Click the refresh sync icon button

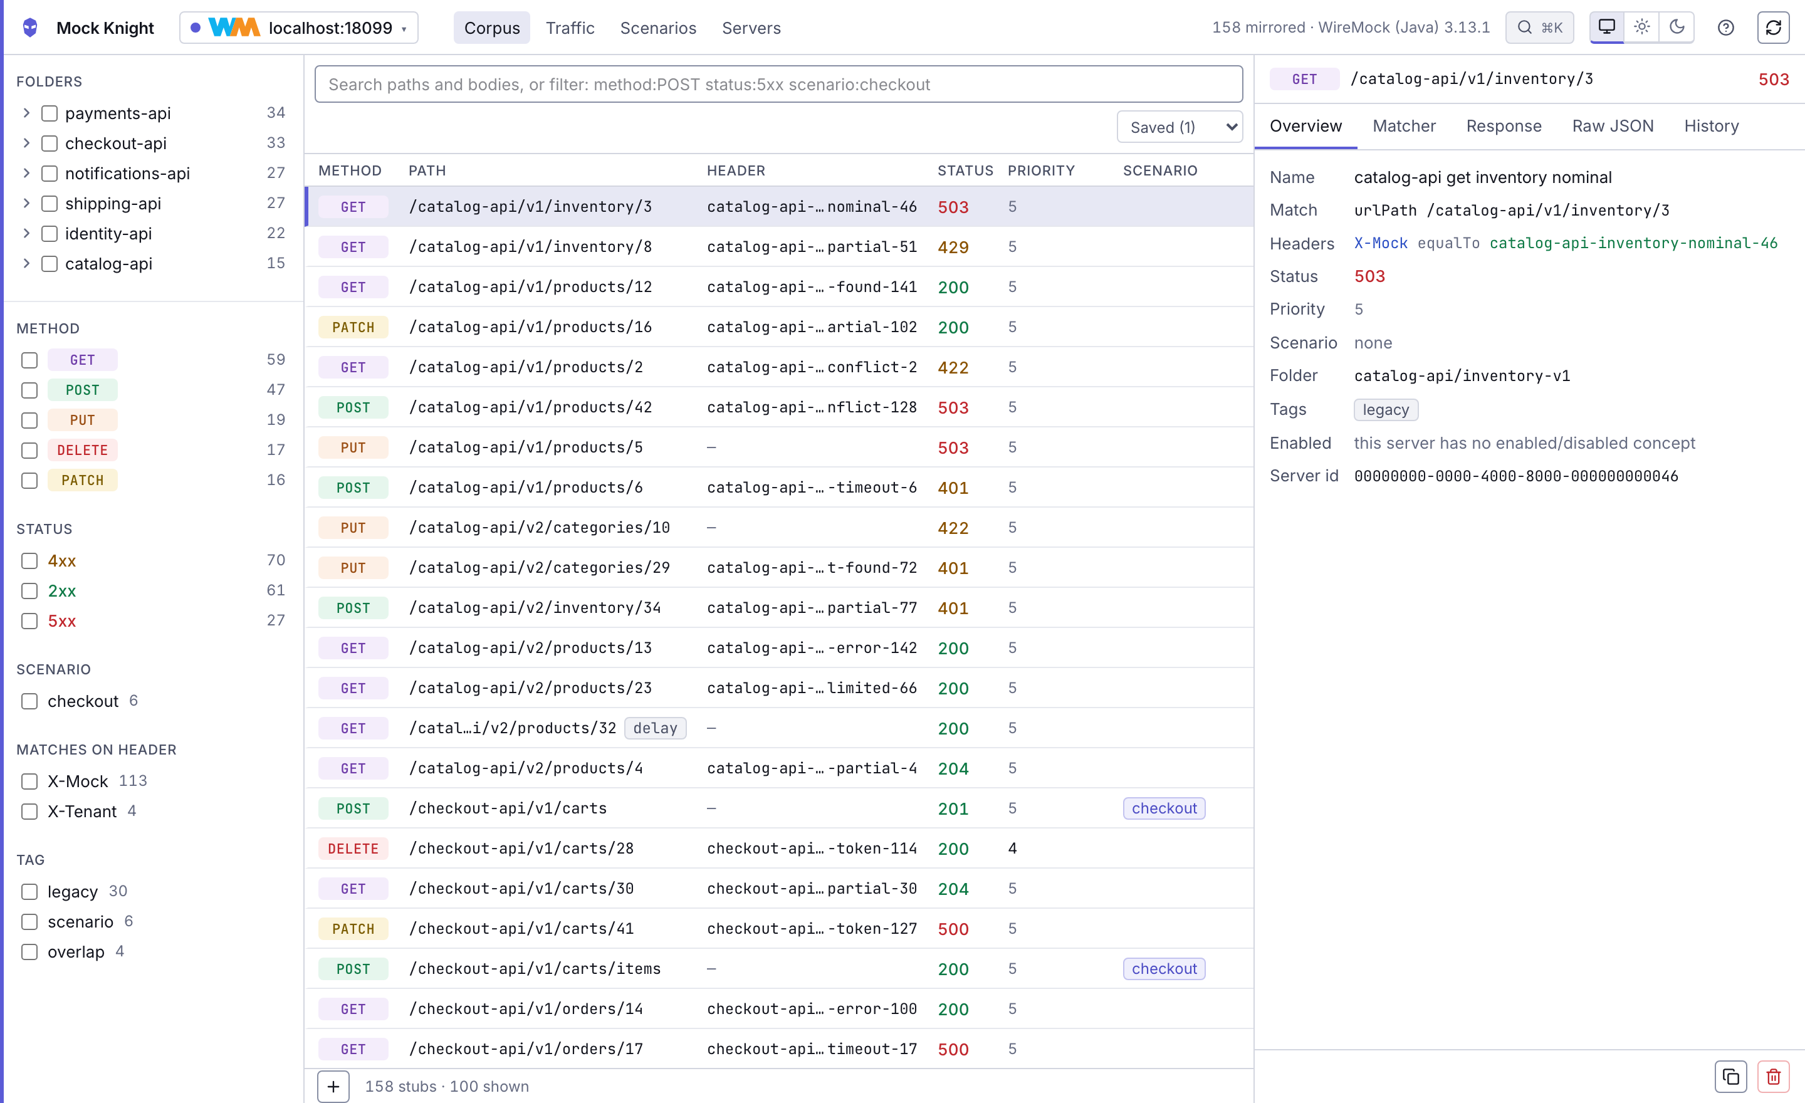[x=1774, y=28]
